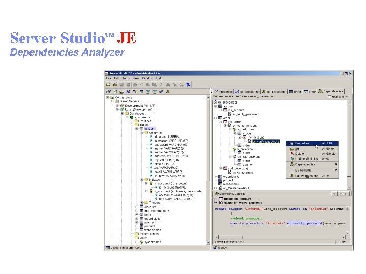The height and width of the screenshot is (274, 366).
Task: Choose Properties in the context menu
Action: click(x=312, y=143)
